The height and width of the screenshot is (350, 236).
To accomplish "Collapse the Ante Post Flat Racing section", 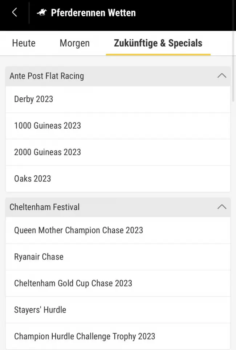I will (221, 76).
